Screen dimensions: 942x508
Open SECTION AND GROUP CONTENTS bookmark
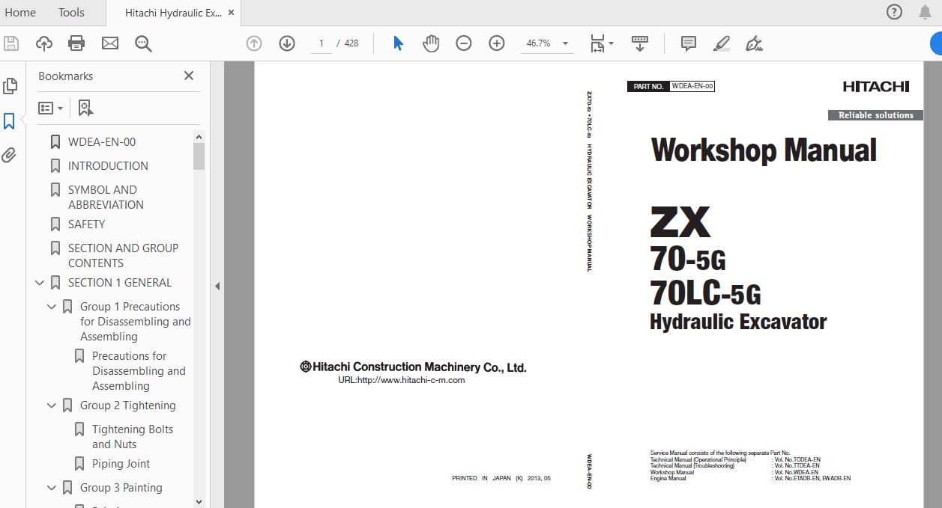123,256
